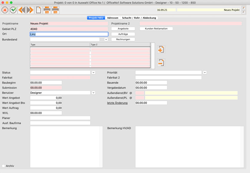
Task: Click the Bemerkung text area scrollbar
Action: point(101,147)
